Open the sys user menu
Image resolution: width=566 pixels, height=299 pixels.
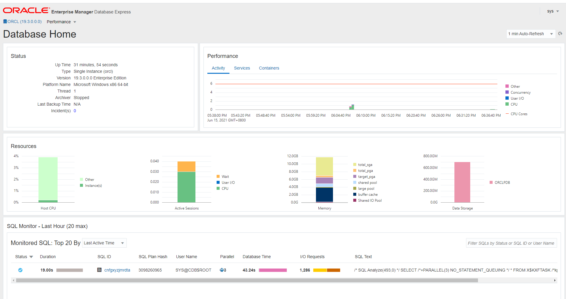pyautogui.click(x=553, y=11)
